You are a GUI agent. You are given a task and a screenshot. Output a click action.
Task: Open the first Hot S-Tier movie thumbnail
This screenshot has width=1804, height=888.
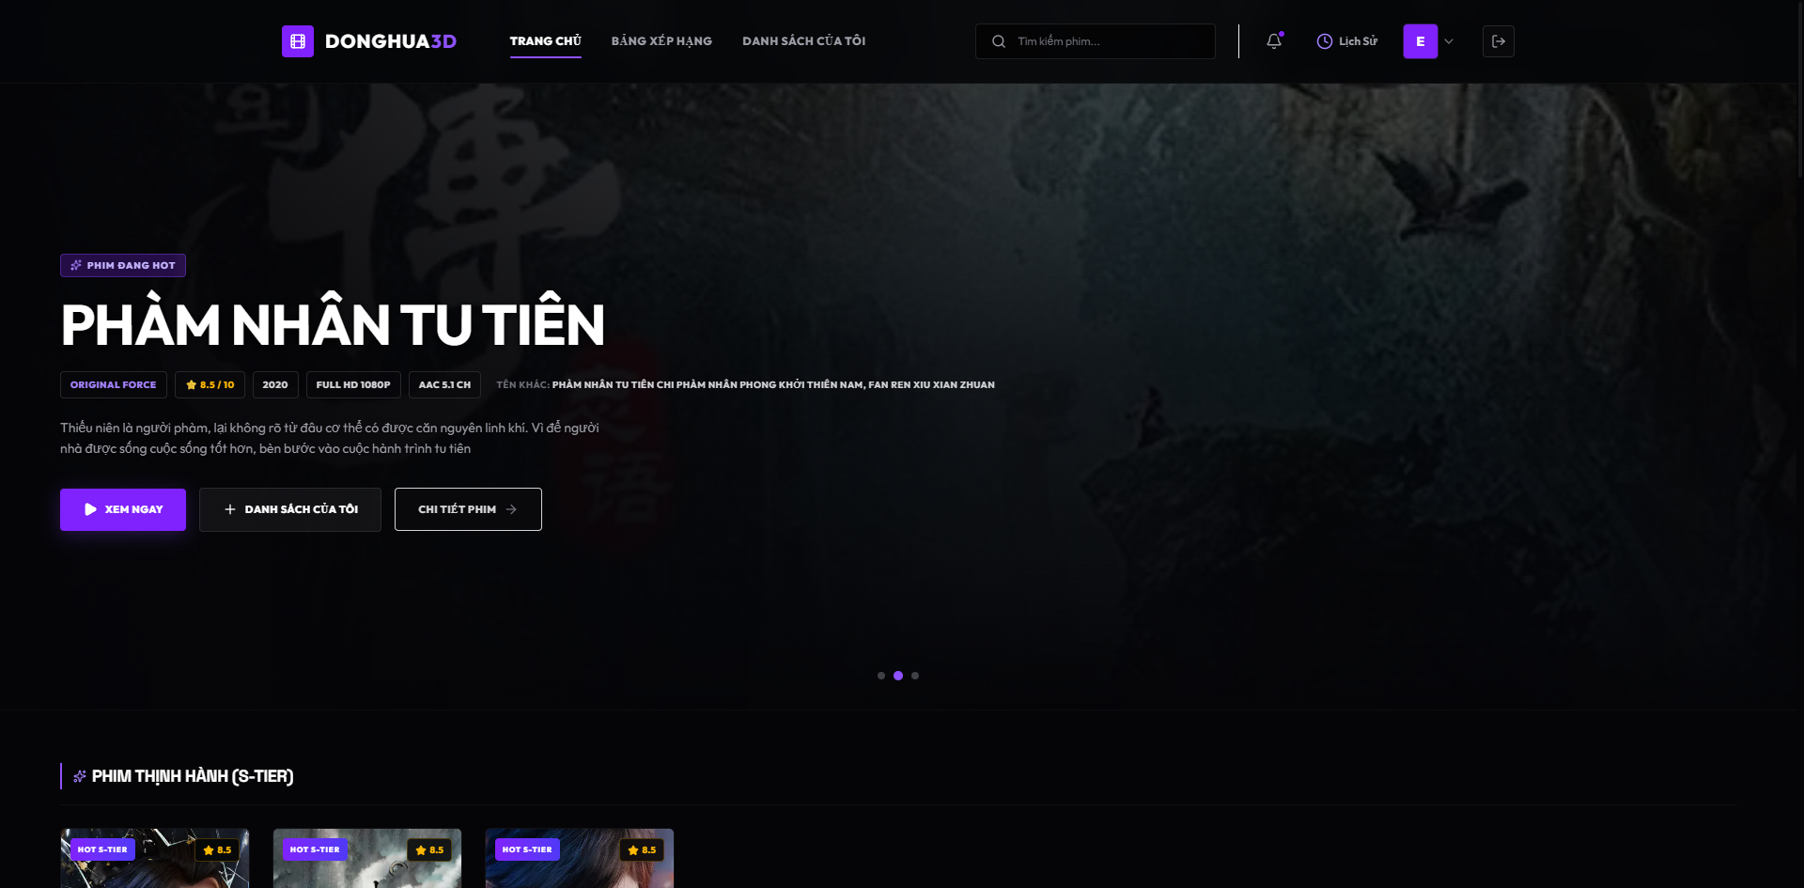[x=155, y=858]
